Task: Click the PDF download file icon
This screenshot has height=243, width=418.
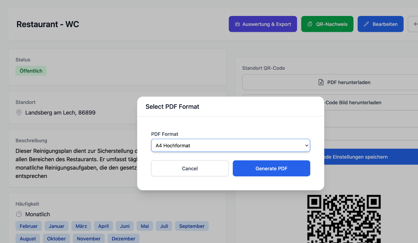Action: click(x=321, y=82)
